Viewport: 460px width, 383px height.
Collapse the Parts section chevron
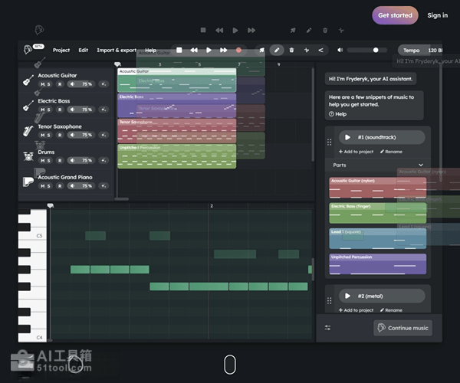(x=420, y=165)
